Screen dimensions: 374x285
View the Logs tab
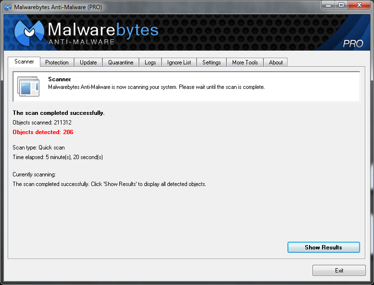point(150,62)
